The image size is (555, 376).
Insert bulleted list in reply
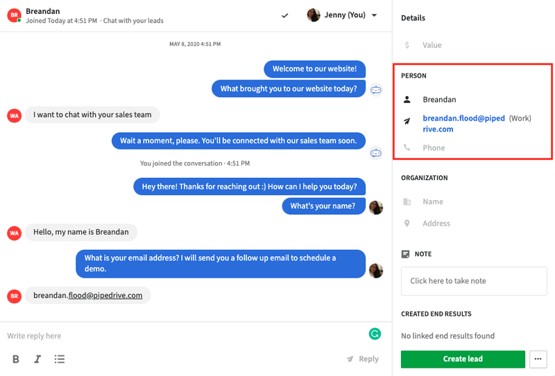click(60, 359)
